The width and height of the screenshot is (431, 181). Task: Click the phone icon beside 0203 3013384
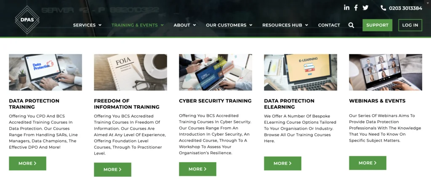click(x=383, y=8)
